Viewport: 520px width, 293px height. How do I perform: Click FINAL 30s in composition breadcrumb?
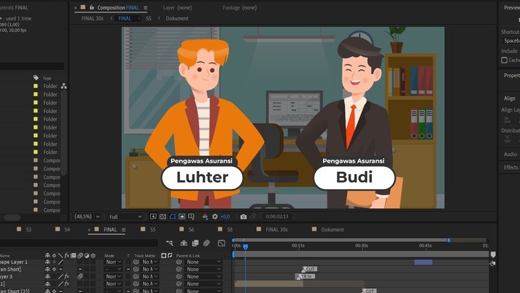(x=93, y=19)
